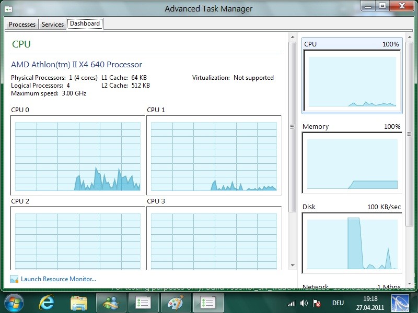Click the main panel scroll up arrow

point(293,37)
